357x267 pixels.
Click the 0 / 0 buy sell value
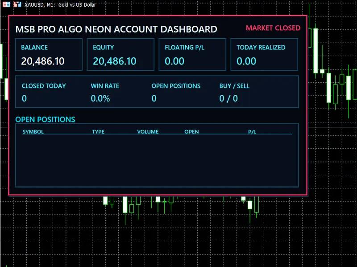point(228,98)
